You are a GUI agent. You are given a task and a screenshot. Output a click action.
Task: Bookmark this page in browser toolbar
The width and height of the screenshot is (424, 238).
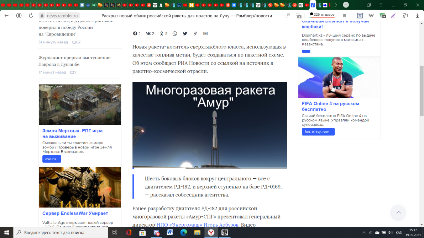(x=345, y=16)
